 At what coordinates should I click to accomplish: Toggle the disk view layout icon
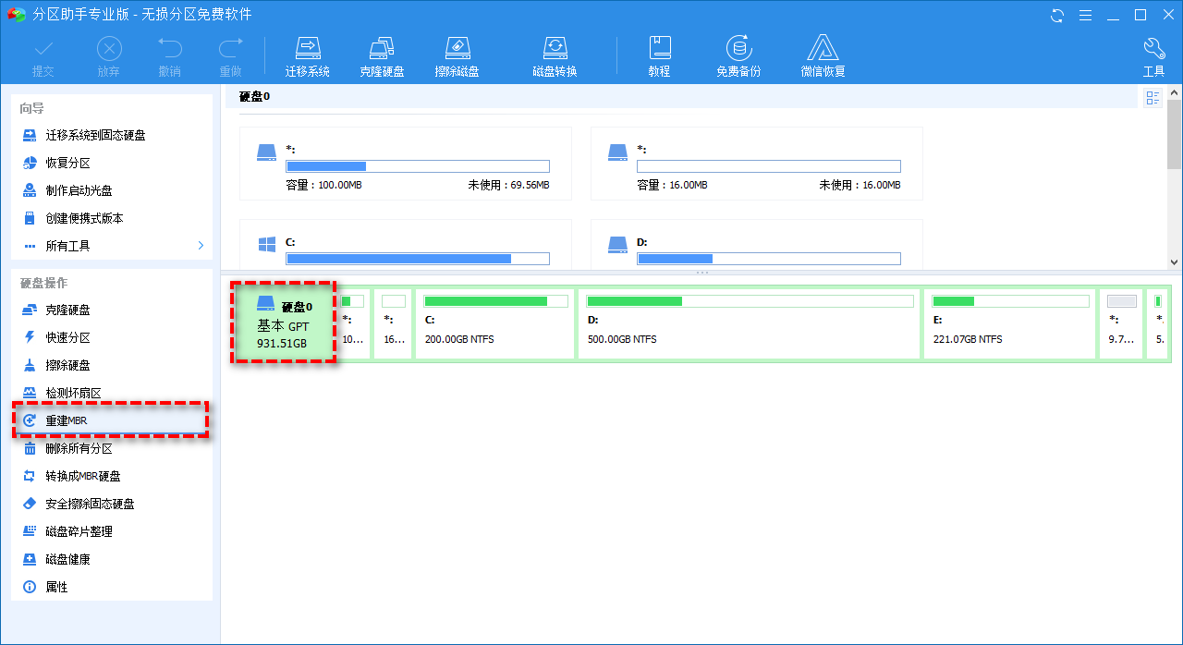pos(1152,96)
